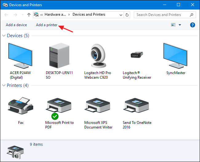This screenshot has width=200, height=162.
Task: Click Add a printer
Action: click(46, 25)
